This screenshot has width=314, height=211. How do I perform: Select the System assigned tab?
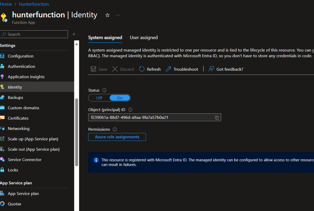point(105,37)
